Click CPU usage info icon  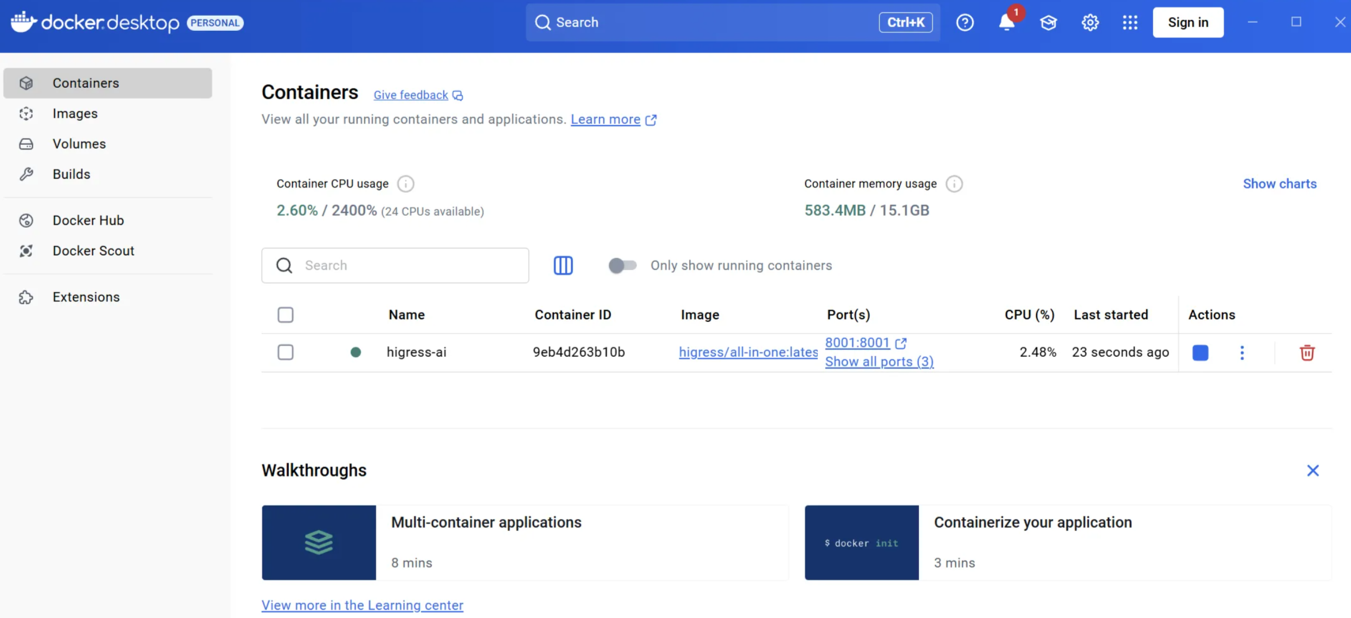click(405, 184)
